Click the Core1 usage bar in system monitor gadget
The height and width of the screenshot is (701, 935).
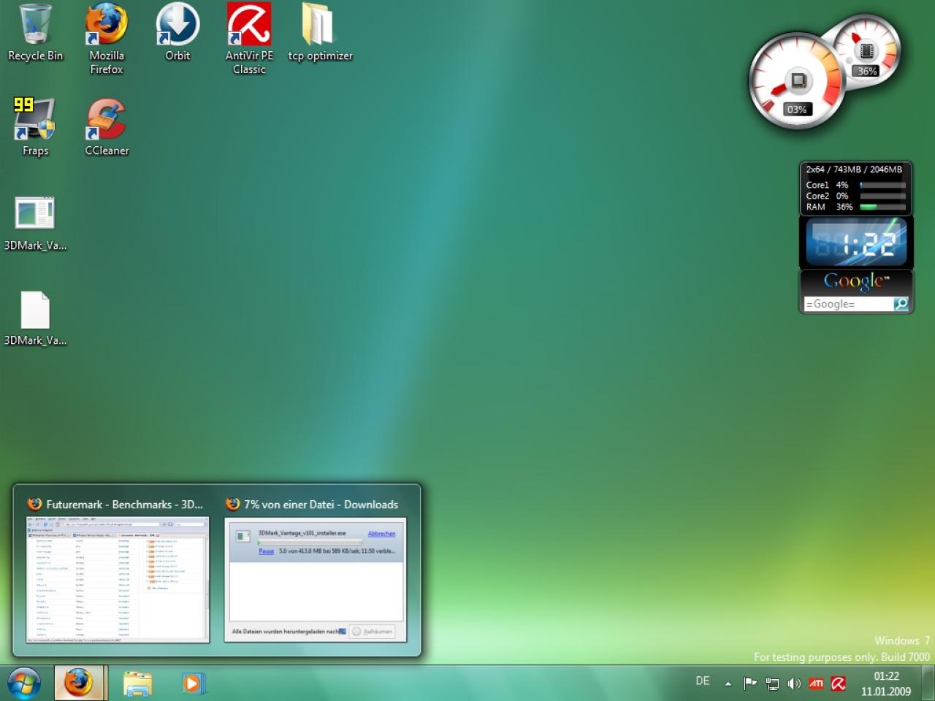(883, 185)
